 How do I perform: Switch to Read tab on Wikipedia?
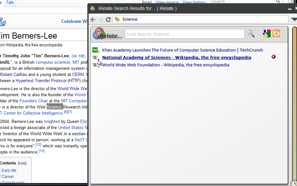click(x=147, y=2)
